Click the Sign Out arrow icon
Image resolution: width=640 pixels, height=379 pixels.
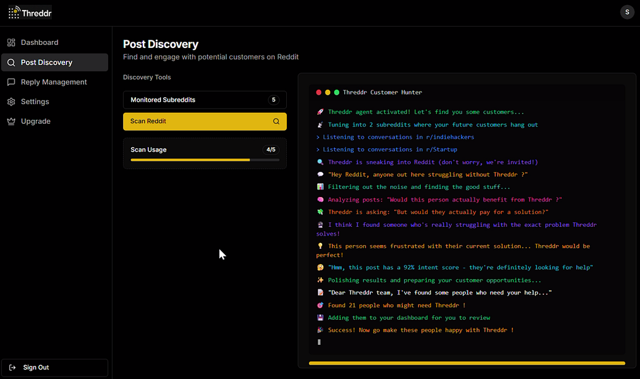pos(12,368)
